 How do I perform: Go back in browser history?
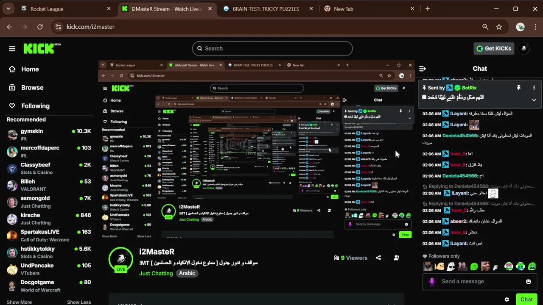9,27
